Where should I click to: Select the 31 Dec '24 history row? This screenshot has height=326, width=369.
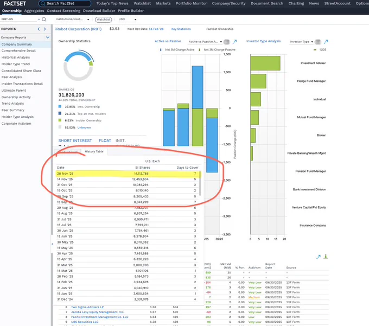coord(128,299)
